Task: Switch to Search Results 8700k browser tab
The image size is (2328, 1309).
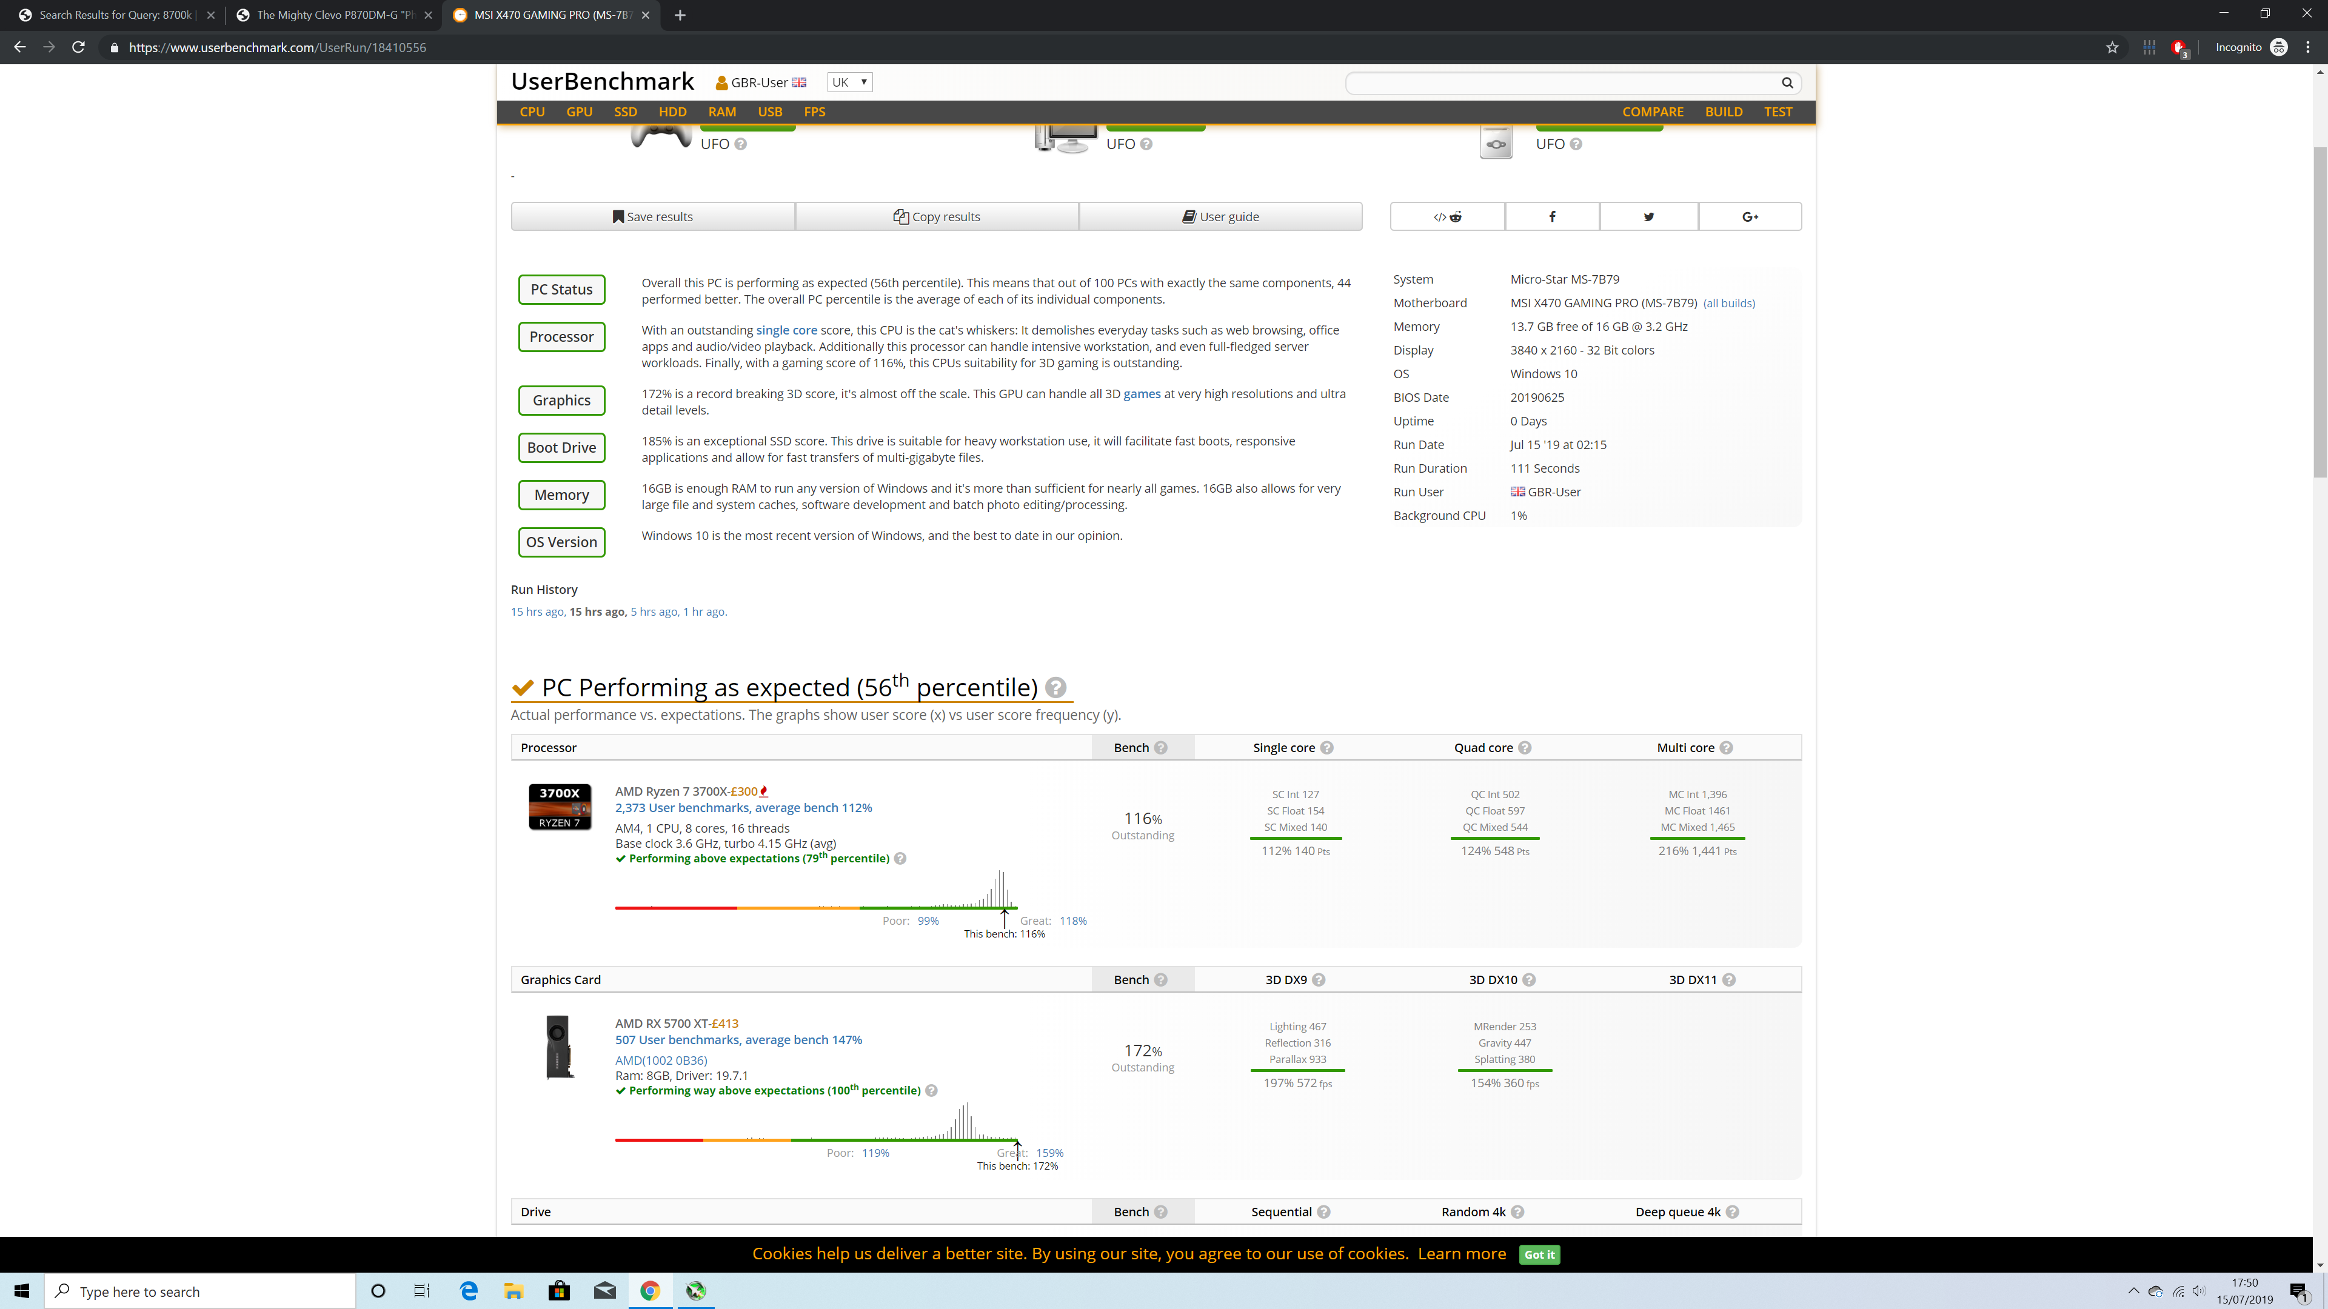Action: [x=116, y=15]
